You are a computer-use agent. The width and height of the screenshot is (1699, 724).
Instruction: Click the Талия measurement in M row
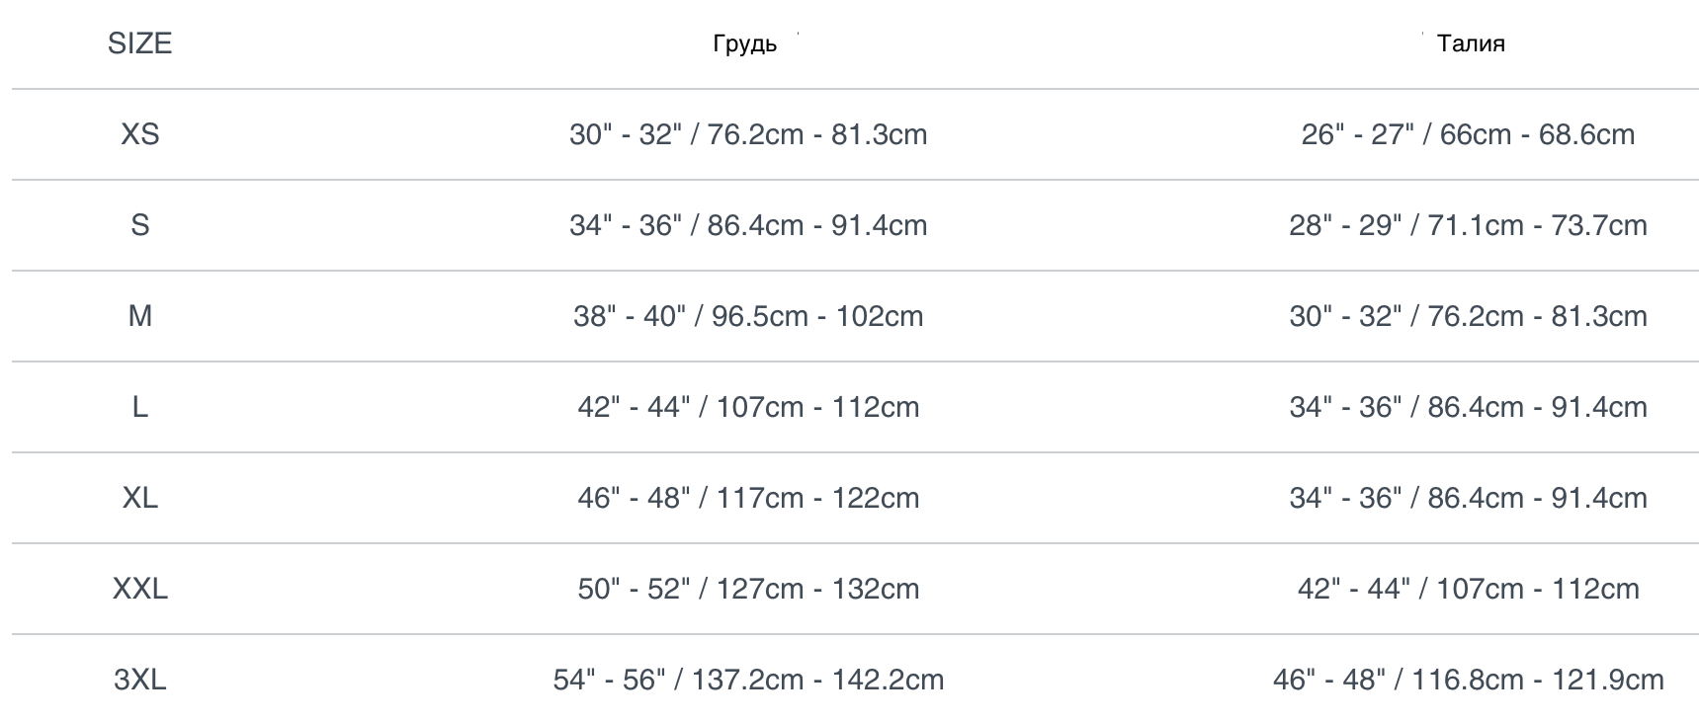(1468, 316)
